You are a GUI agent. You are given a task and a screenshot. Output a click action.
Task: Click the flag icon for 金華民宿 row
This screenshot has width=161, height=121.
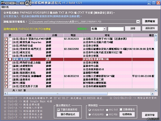click(x=6, y=59)
